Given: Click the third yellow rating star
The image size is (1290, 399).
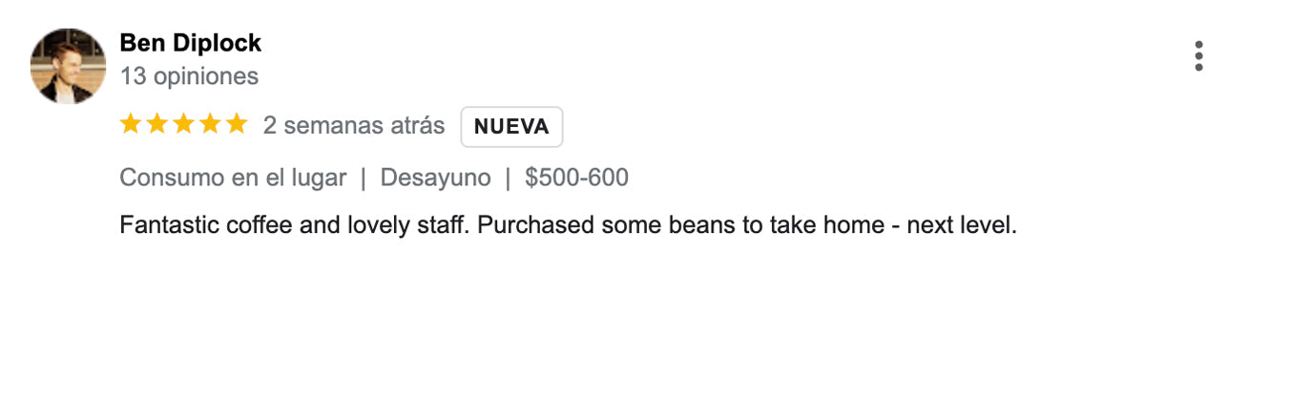Looking at the screenshot, I should tap(183, 124).
